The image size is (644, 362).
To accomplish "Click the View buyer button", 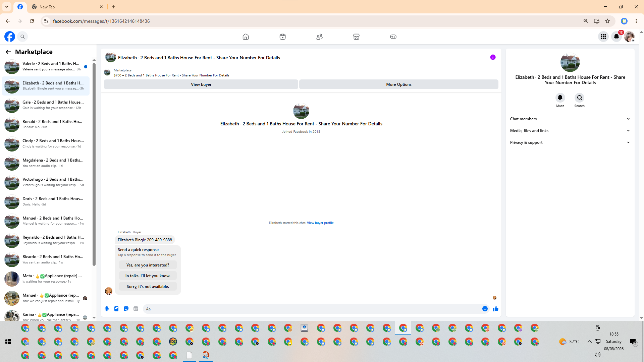I will [201, 84].
